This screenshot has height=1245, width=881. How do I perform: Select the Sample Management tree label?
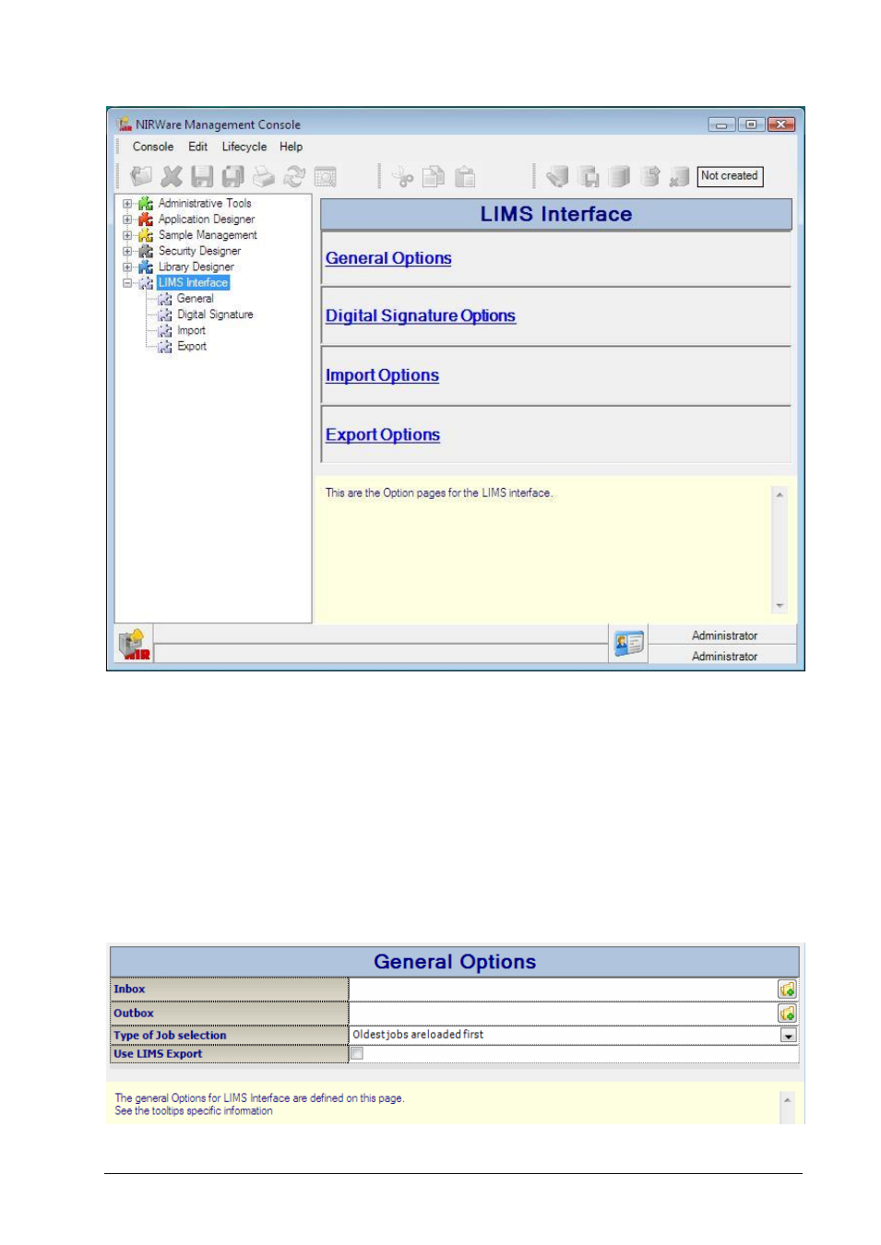pos(208,235)
